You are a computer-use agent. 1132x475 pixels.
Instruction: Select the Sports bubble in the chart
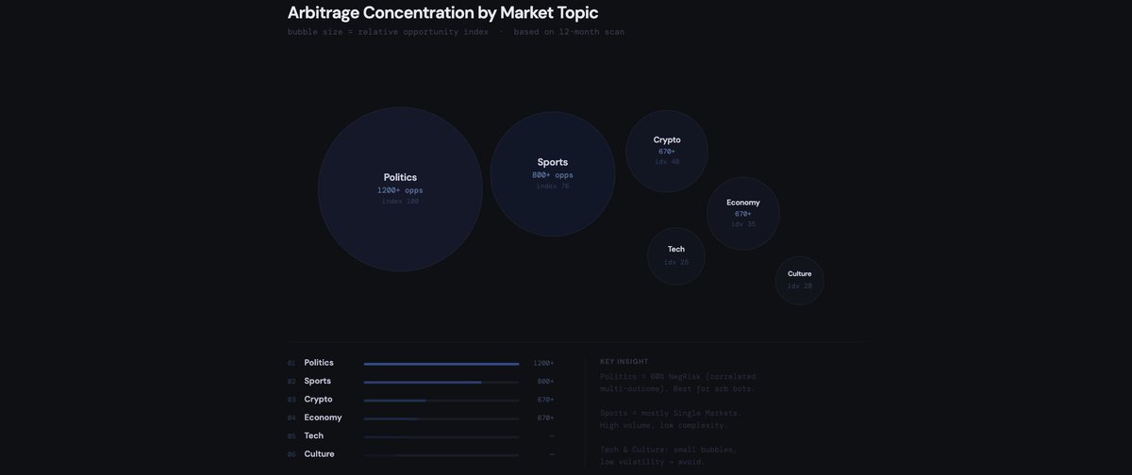(553, 173)
